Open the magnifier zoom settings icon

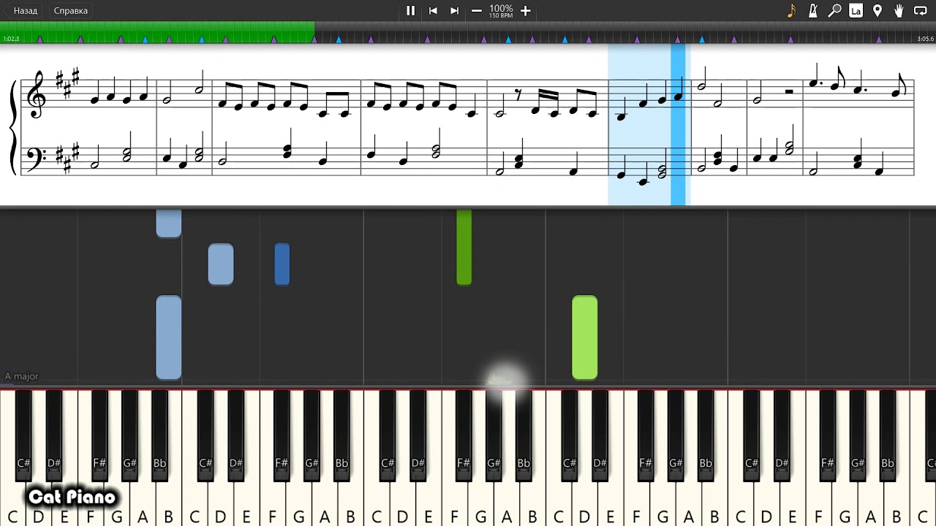pos(834,11)
